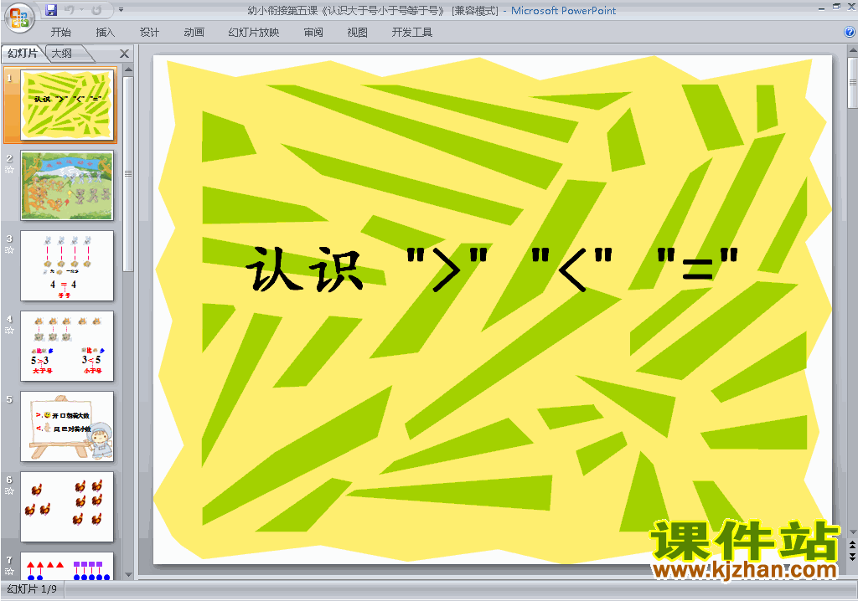858x601 pixels.
Task: Click the slide title text 认识 ">" "<" "="
Action: (x=492, y=269)
